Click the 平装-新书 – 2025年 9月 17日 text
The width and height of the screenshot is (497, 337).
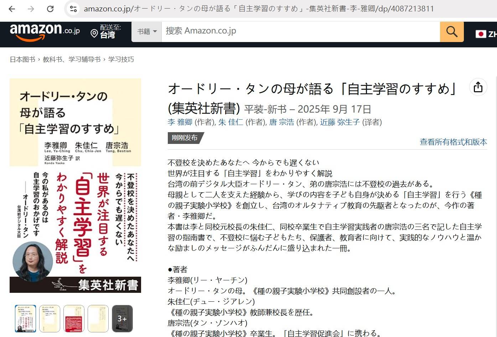tap(308, 109)
